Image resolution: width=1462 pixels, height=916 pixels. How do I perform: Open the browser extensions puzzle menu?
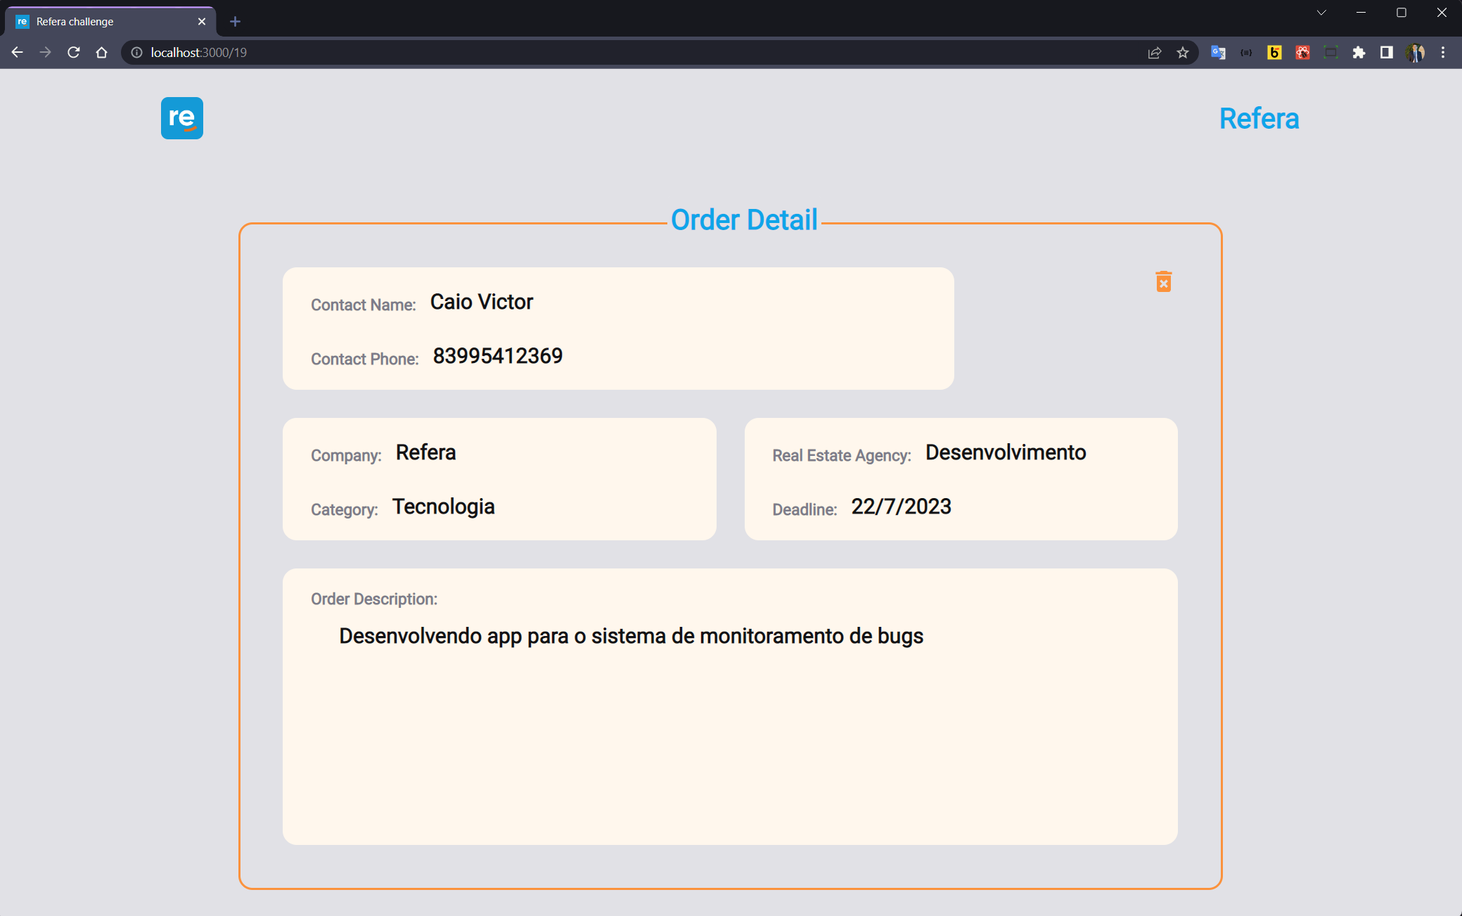click(x=1359, y=52)
